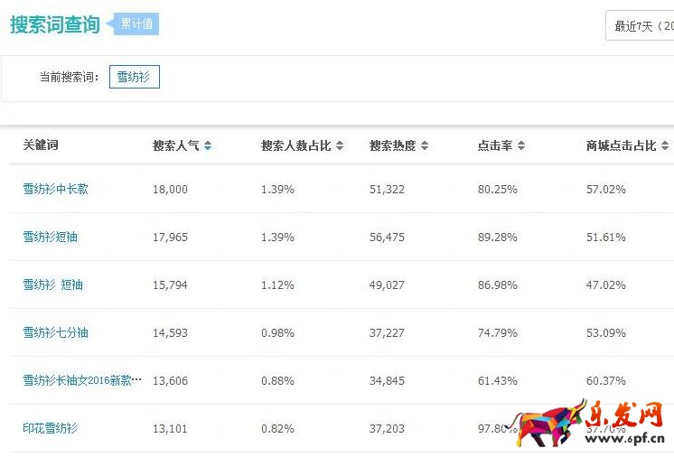
Task: Sort by 商城点击占比 arrow icon
Action: 665,146
